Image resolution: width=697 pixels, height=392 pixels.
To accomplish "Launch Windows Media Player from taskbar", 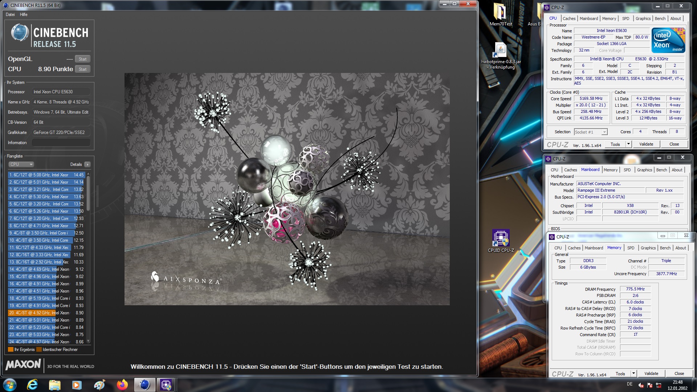I will 77,384.
